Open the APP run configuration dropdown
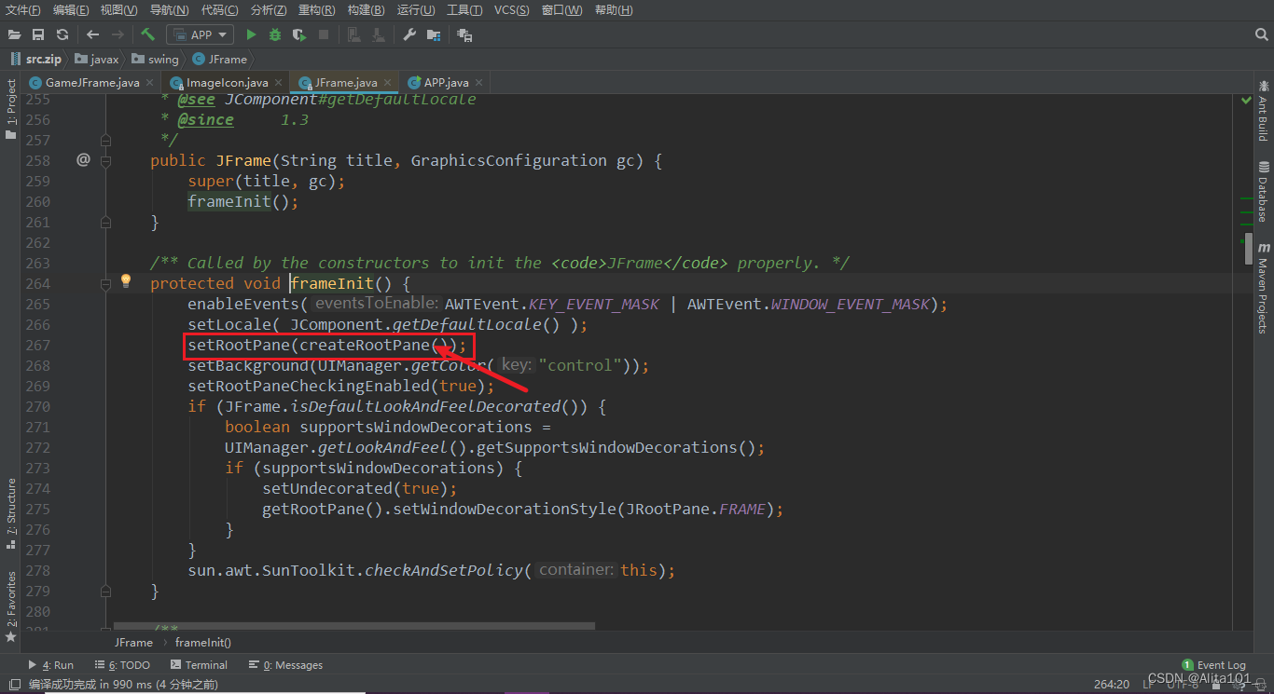1274x694 pixels. tap(200, 34)
